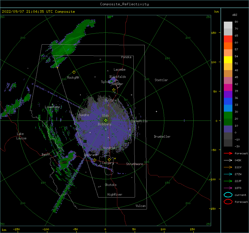Click yellow diamond marker south of RedDeer
This screenshot has height=233, width=249.
point(114,90)
